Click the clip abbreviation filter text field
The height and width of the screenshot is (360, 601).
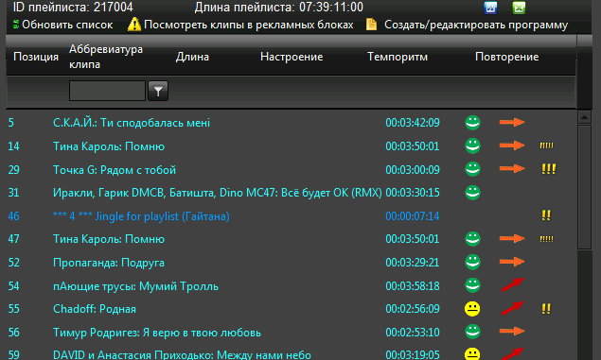click(x=107, y=91)
